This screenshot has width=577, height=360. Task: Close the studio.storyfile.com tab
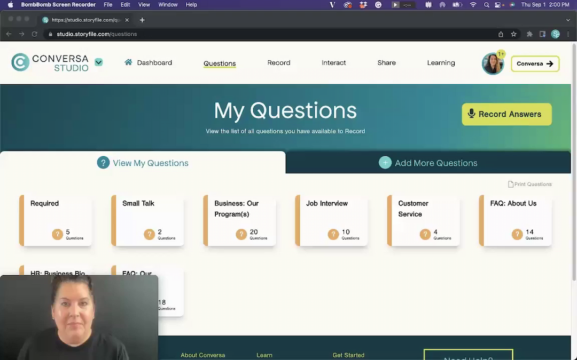[127, 20]
